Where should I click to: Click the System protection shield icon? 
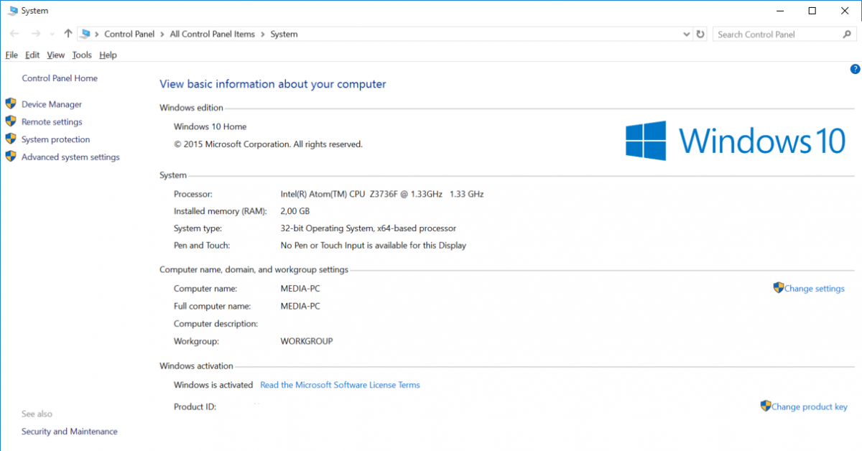click(11, 139)
